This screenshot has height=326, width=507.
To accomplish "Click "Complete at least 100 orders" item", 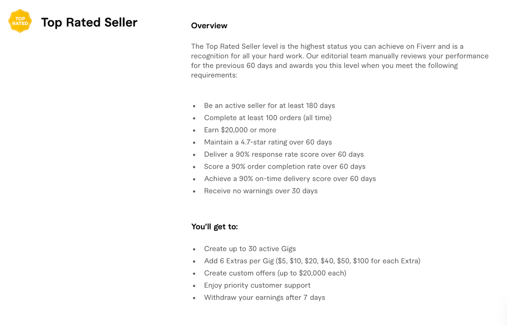I will (x=268, y=118).
